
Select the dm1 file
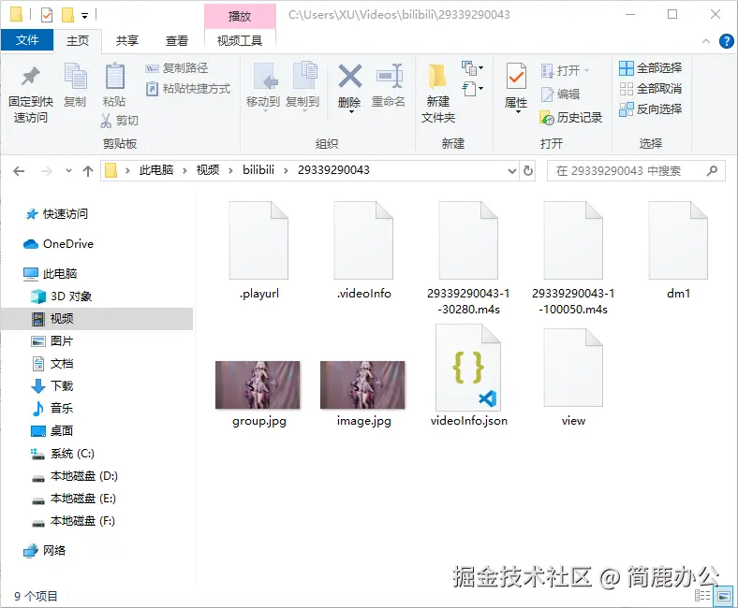(678, 250)
